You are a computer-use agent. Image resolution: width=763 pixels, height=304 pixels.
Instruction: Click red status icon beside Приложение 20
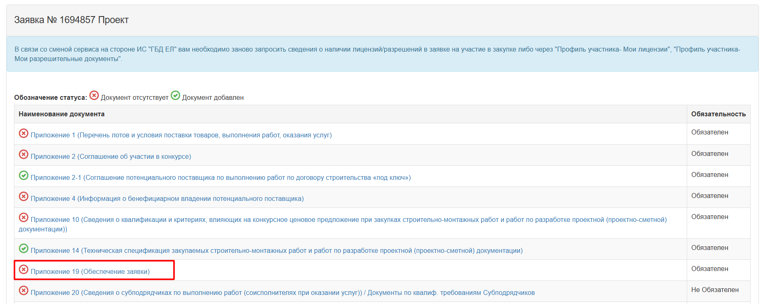tap(23, 291)
